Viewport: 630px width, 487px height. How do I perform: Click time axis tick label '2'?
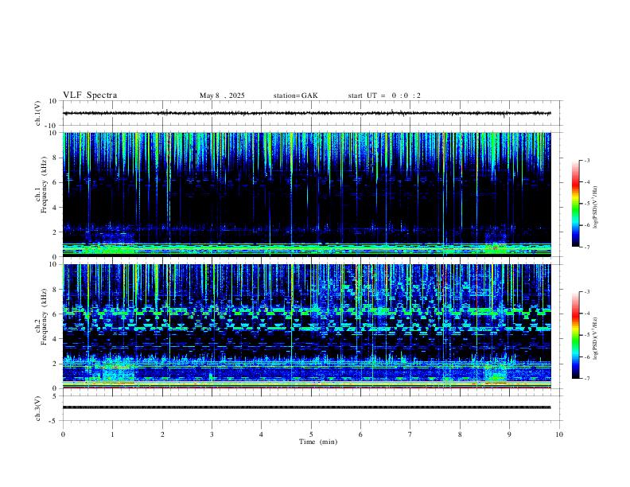pos(162,434)
